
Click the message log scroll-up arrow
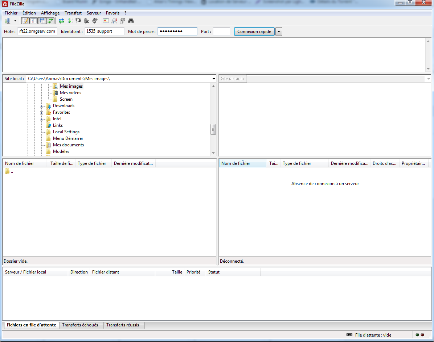428,41
